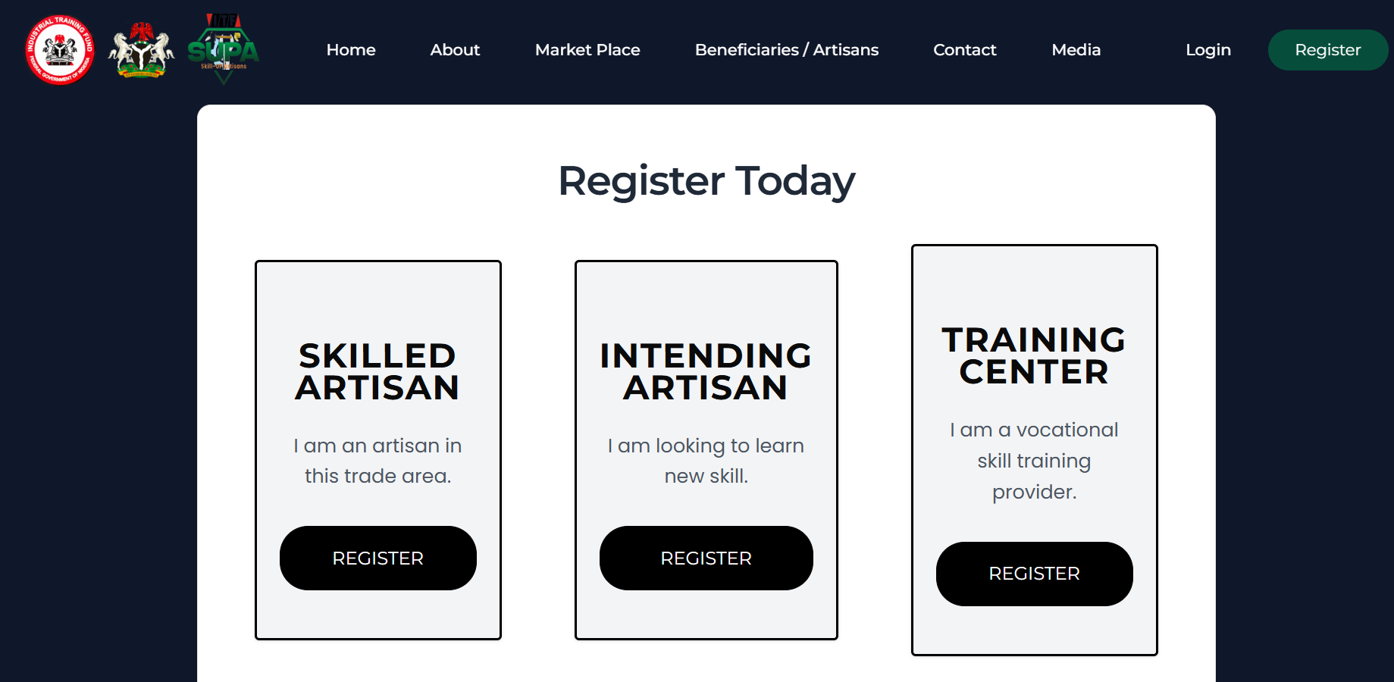Register as an Intending Artisan
This screenshot has height=682, width=1394.
point(706,558)
